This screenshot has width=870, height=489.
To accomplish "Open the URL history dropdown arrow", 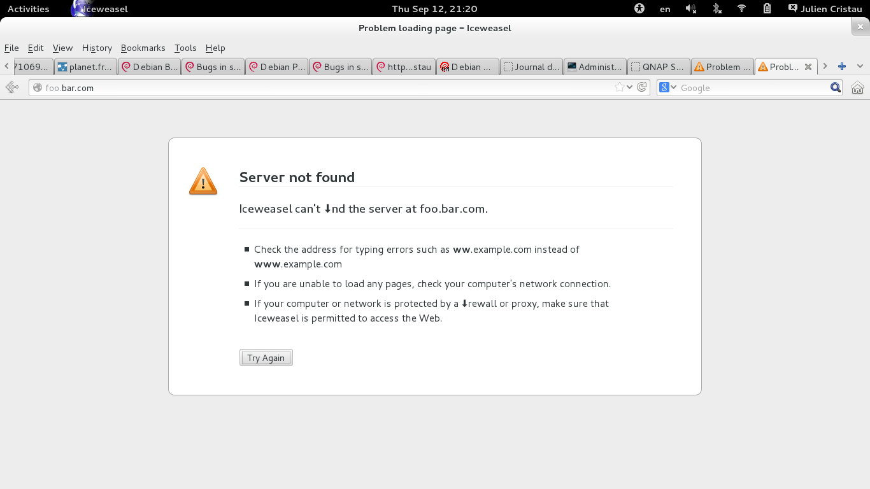I will click(x=630, y=87).
